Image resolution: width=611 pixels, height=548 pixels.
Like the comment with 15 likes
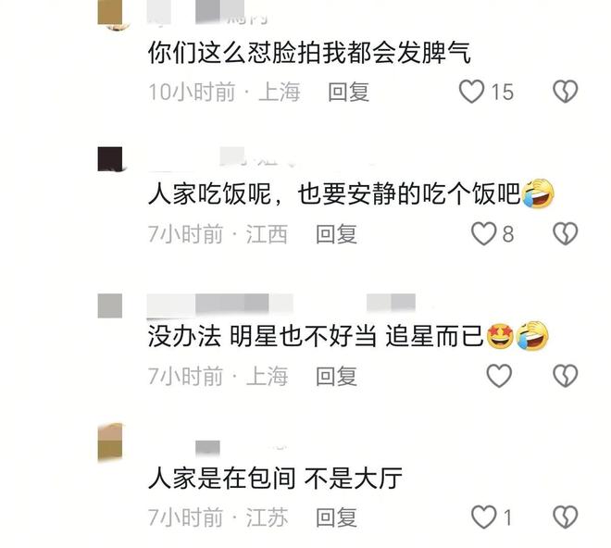pyautogui.click(x=471, y=92)
